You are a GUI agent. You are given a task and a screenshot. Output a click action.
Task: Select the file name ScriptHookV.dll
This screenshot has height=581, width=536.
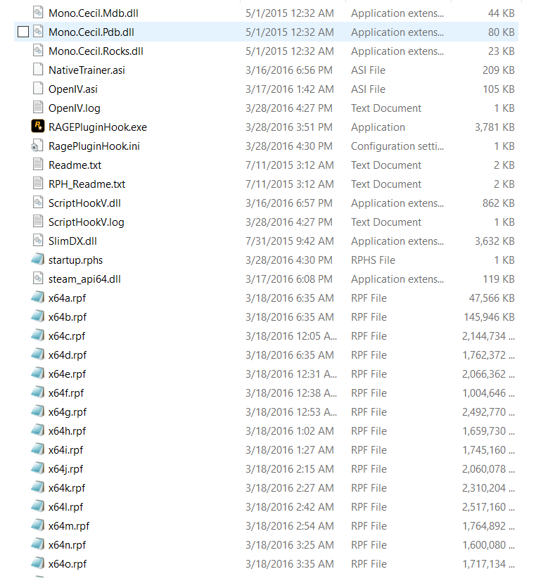tap(85, 203)
